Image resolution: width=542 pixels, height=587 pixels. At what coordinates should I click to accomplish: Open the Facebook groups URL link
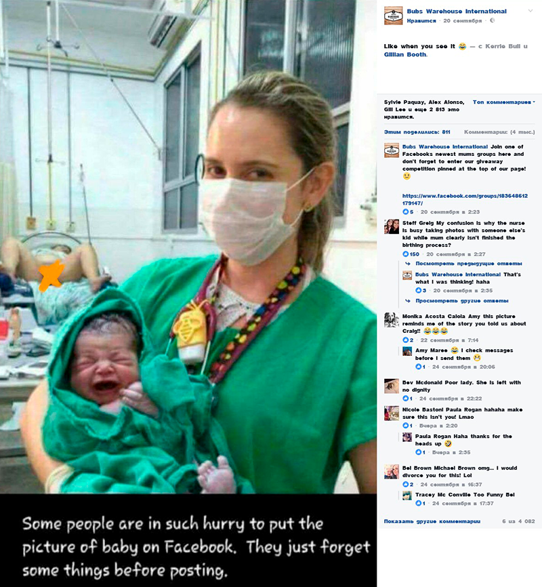(x=465, y=199)
